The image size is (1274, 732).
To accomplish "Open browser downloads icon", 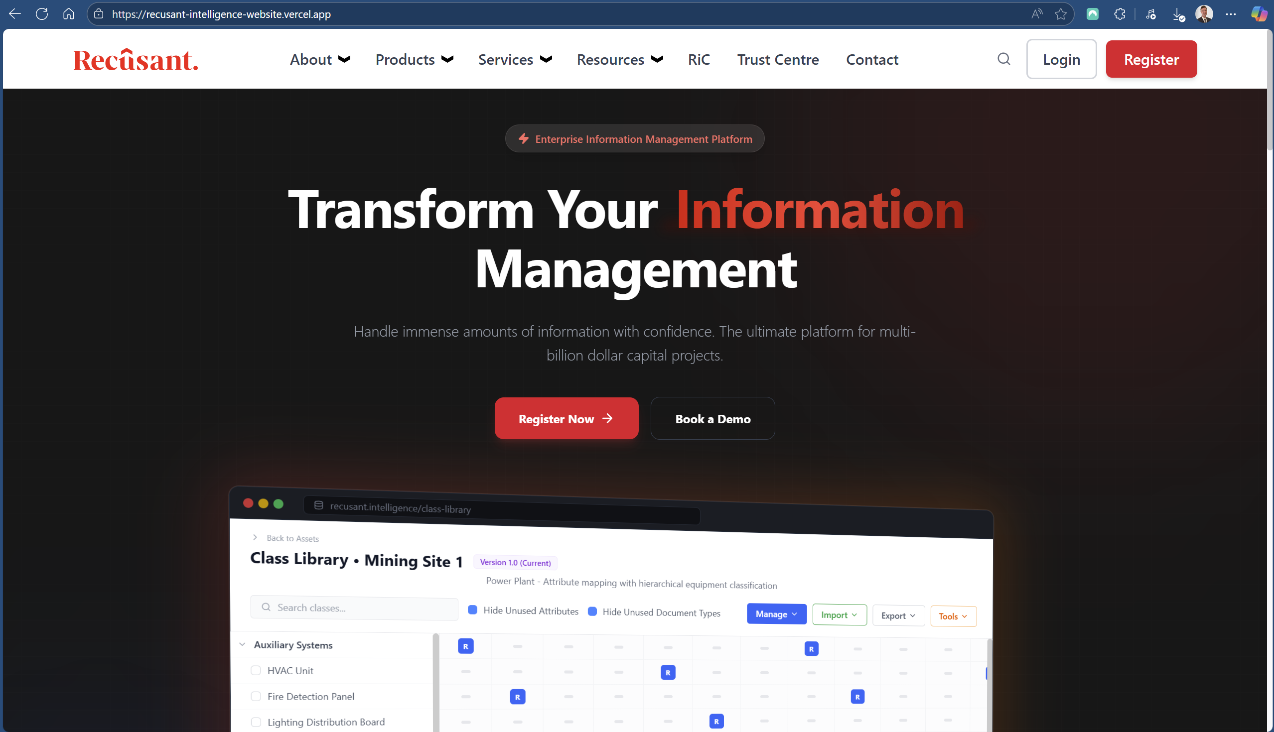I will (1178, 15).
